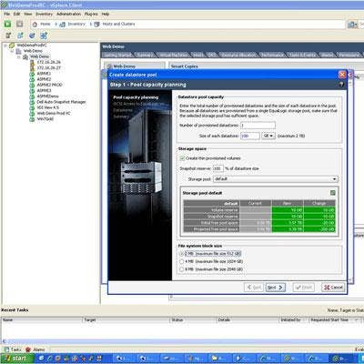The height and width of the screenshot is (364, 364).
Task: Click the Alarms icon in status bar
Action: click(28, 349)
